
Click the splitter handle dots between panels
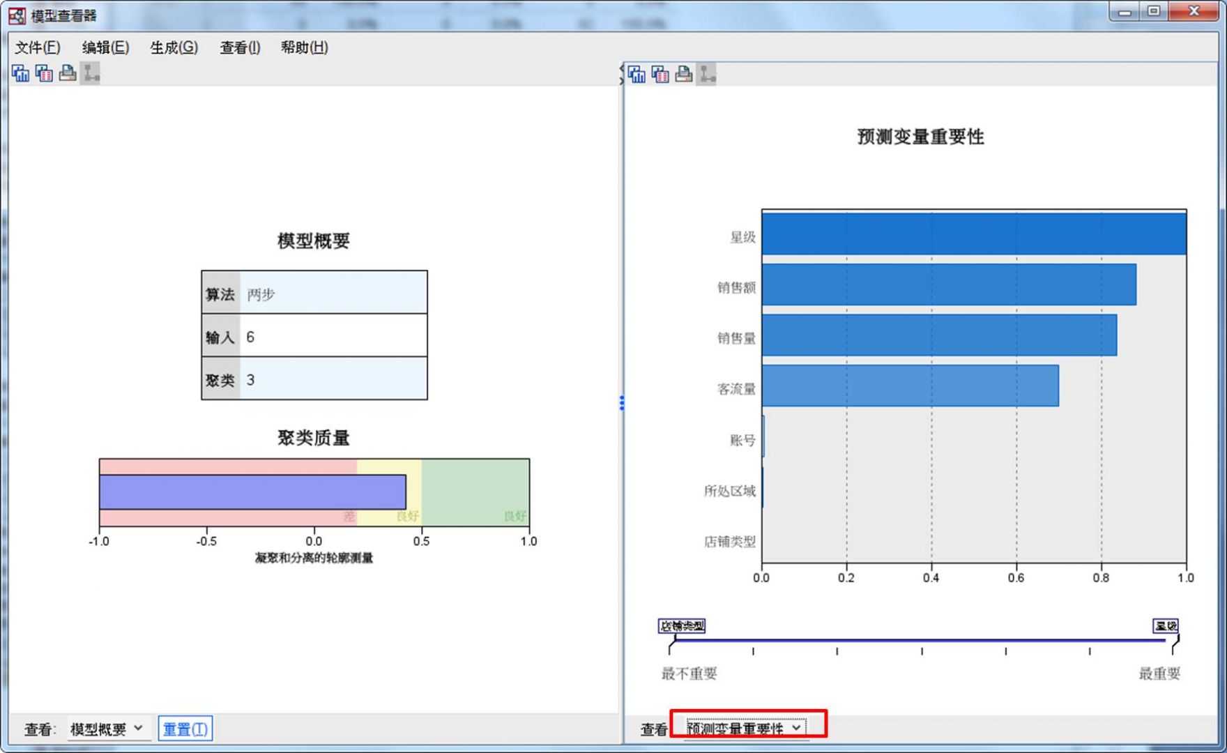(621, 403)
